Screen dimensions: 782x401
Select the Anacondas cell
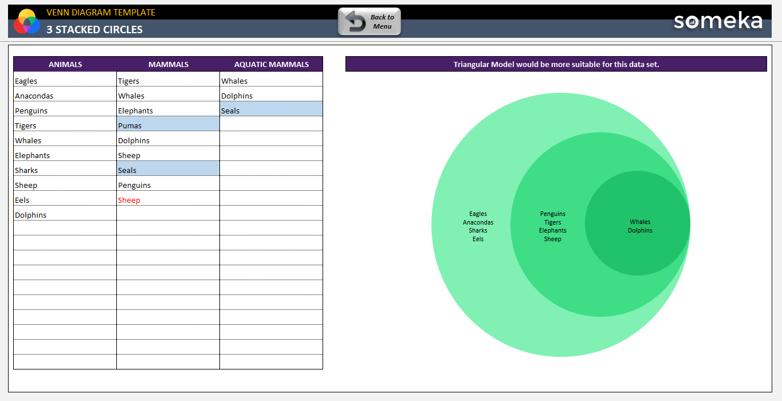(x=65, y=96)
